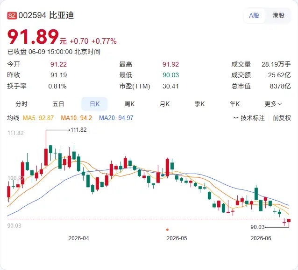
Task: Click the 2026-05 date axis label
Action: (177, 238)
